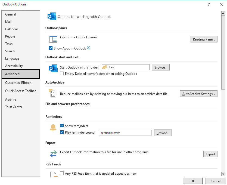Image resolution: width=227 pixels, height=185 pixels.
Task: Click the reminder.wav sound file field
Action: [x=125, y=133]
